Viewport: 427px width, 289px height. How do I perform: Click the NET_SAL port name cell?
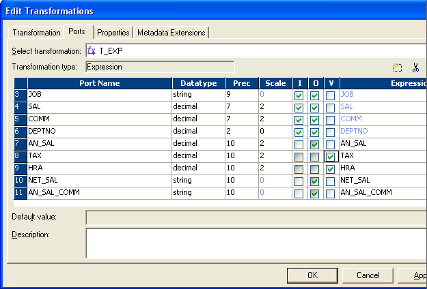click(x=100, y=181)
